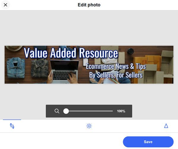This screenshot has height=149, width=178.
Task: Click the camera lens in the banner photo
Action: pyautogui.click(x=131, y=51)
